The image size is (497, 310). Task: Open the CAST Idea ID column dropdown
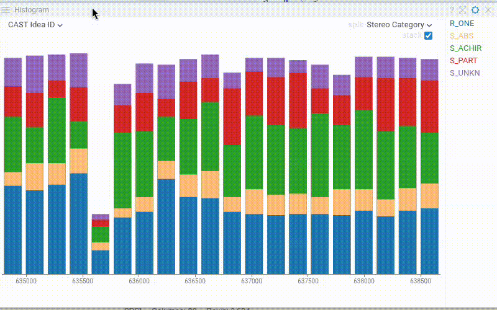35,25
